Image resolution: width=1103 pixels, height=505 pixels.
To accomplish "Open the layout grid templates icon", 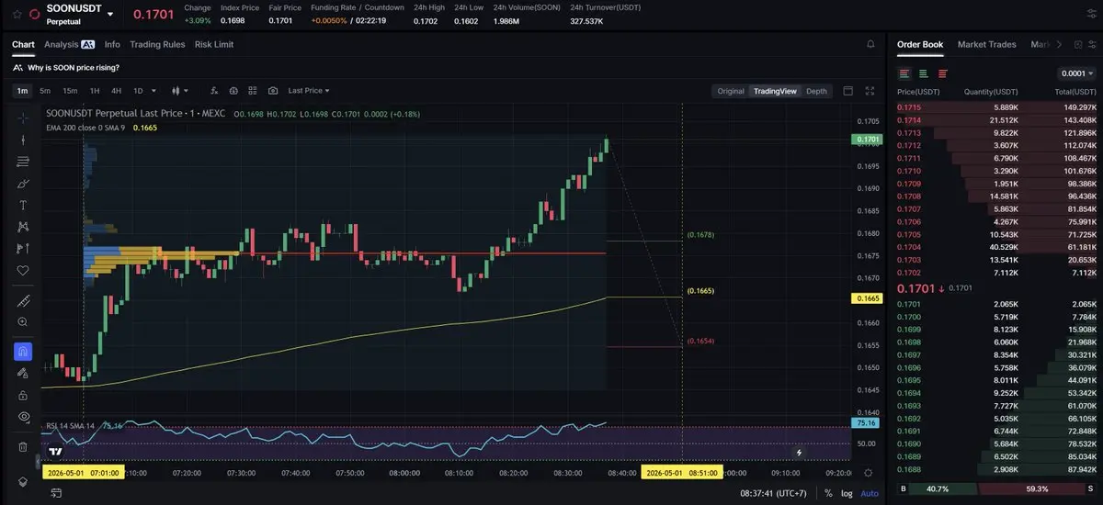I will pos(253,91).
